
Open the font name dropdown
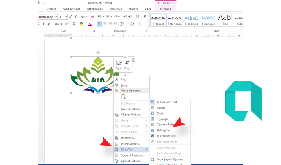coord(56,17)
